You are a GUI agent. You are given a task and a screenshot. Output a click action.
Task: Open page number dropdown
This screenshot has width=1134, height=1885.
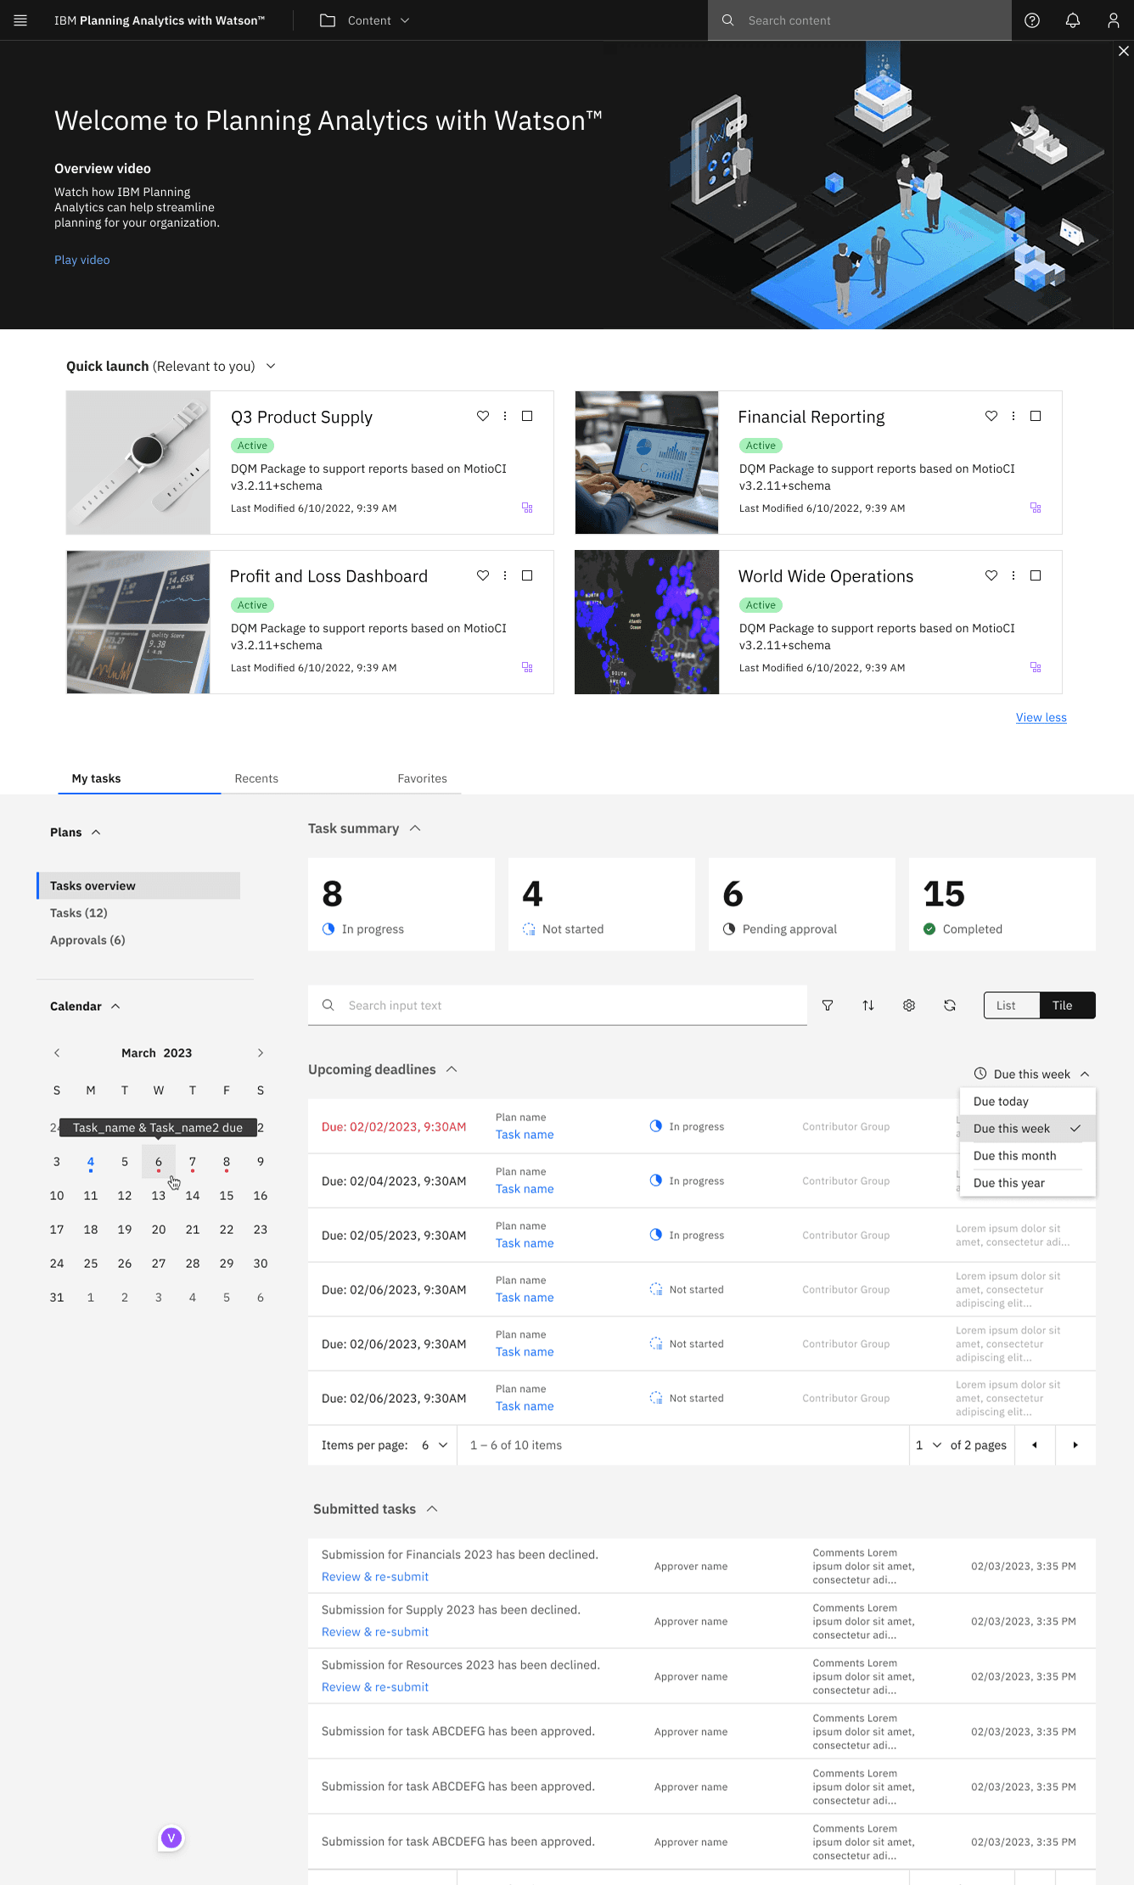tap(929, 1445)
